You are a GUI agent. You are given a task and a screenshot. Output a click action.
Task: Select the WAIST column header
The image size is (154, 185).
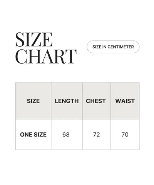pos(125,101)
